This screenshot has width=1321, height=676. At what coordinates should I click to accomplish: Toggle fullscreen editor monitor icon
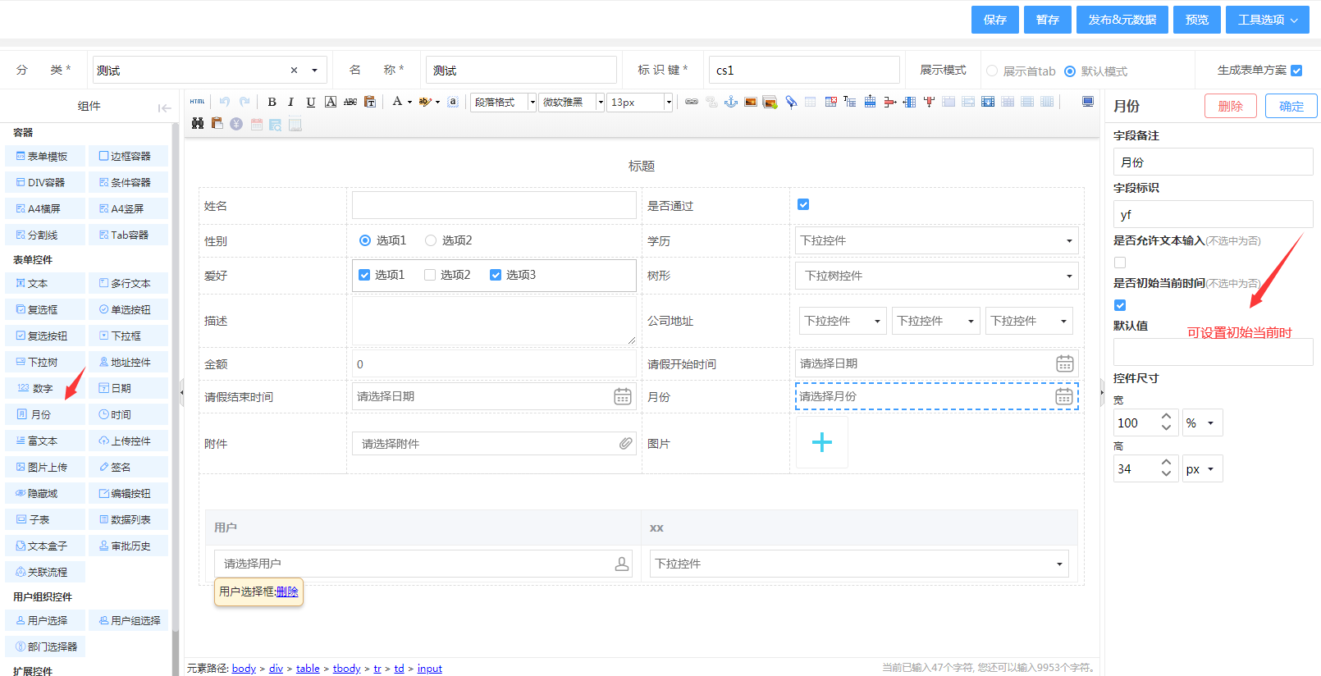coord(1088,102)
